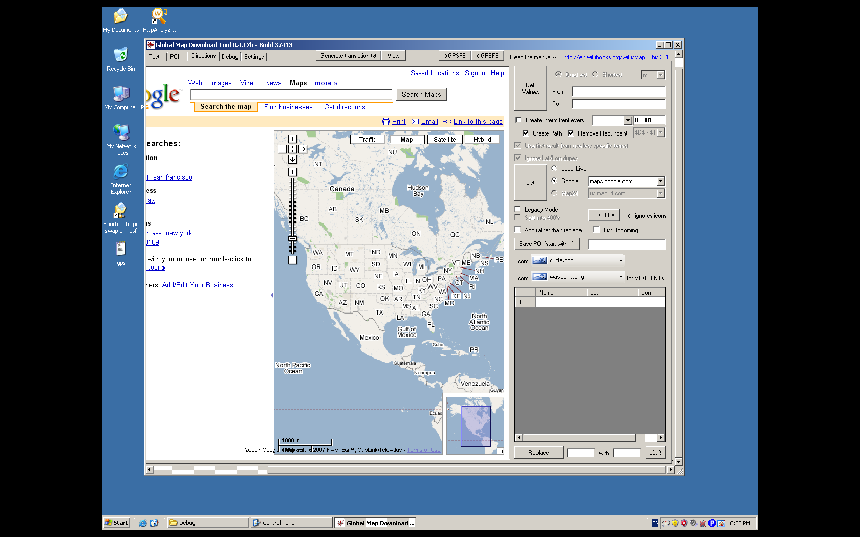Open Control Panel taskbar button
The width and height of the screenshot is (860, 537).
tap(292, 523)
